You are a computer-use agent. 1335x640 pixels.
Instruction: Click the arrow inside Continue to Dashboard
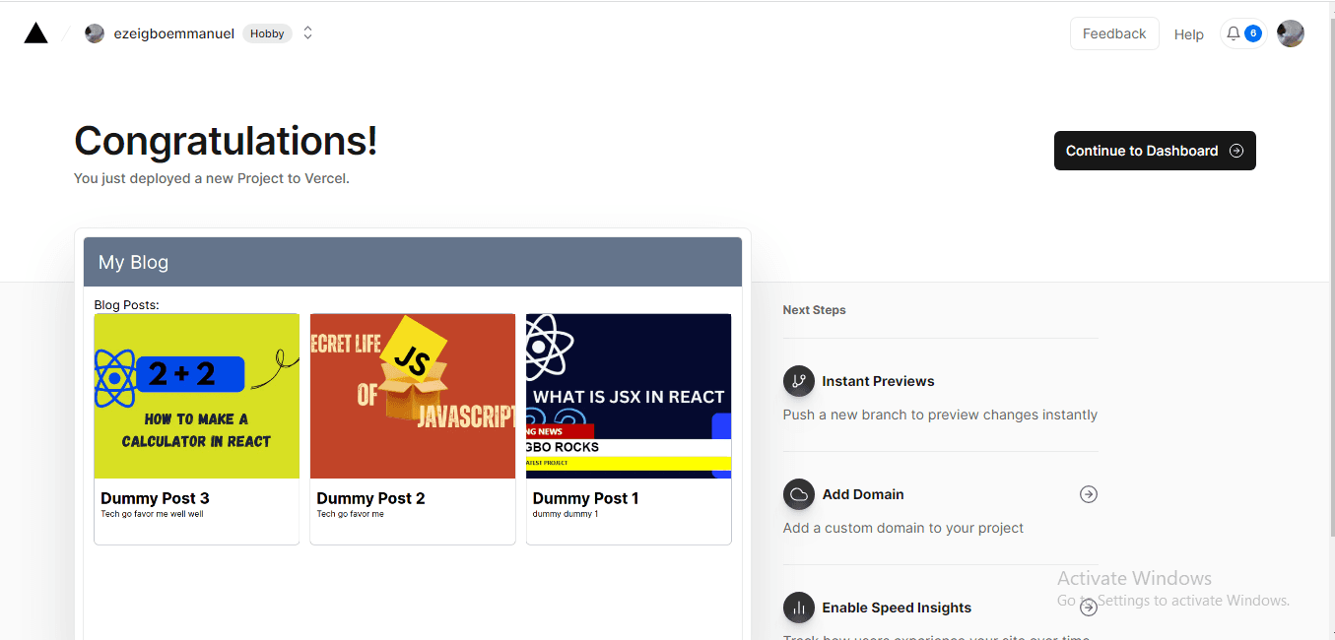coord(1235,151)
